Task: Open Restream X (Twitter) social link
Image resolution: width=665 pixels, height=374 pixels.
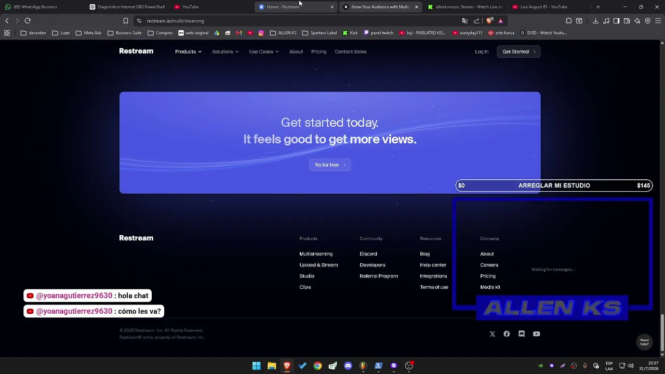Action: tap(493, 334)
